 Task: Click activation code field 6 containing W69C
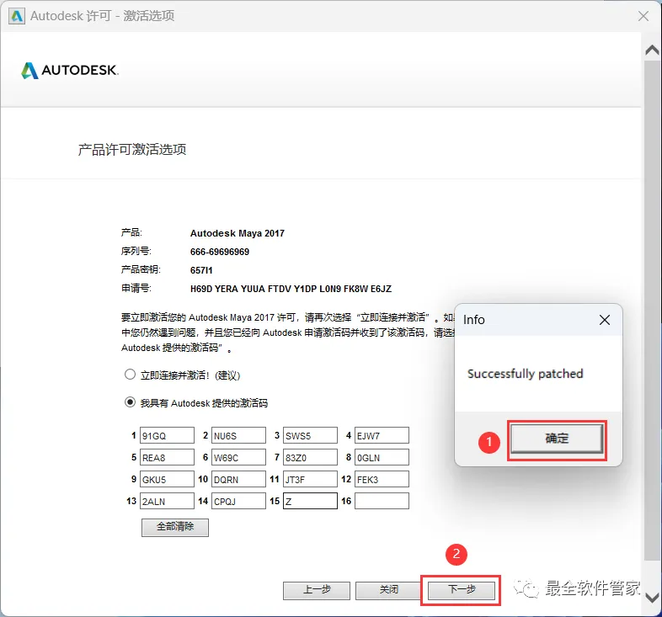(x=238, y=457)
